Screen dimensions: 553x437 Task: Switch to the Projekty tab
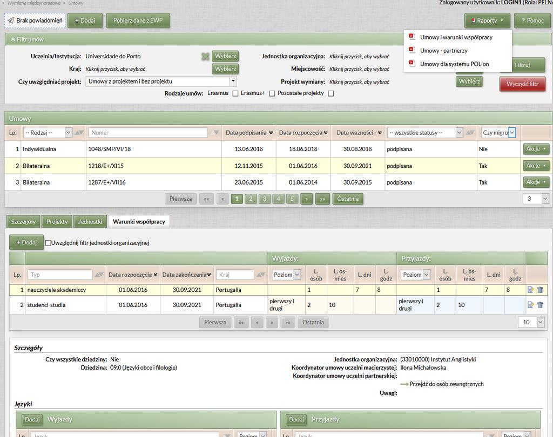coord(57,222)
